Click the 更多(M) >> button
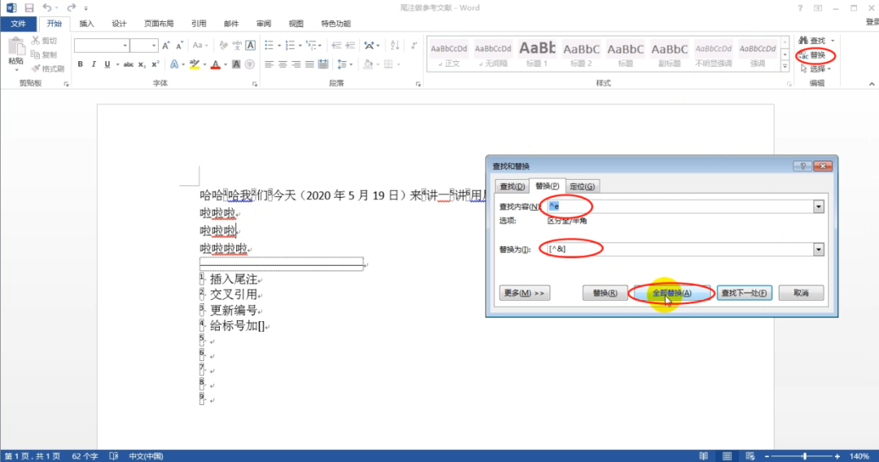Viewport: 879px width, 462px height. (x=523, y=293)
